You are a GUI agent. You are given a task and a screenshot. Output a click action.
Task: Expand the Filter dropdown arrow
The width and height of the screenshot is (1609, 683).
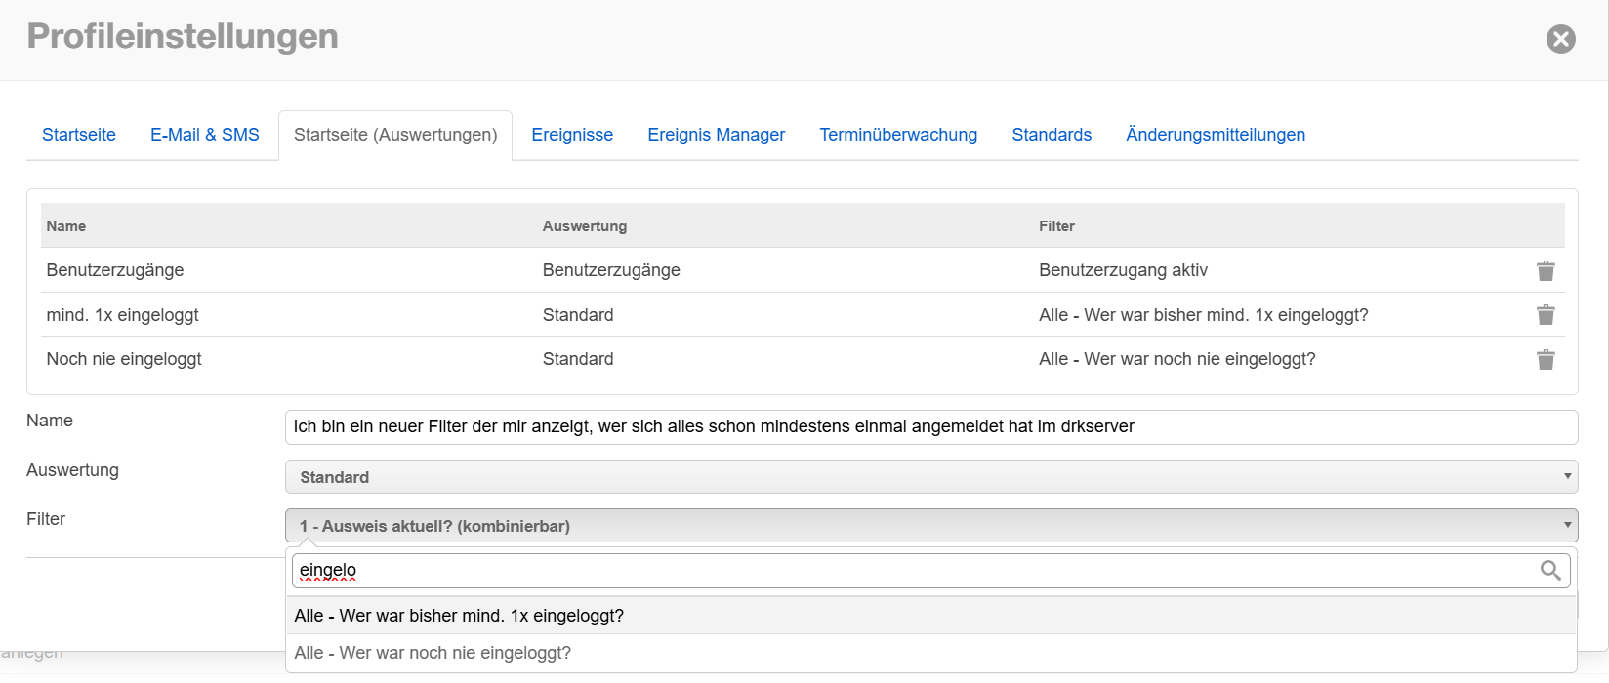[x=1567, y=525]
